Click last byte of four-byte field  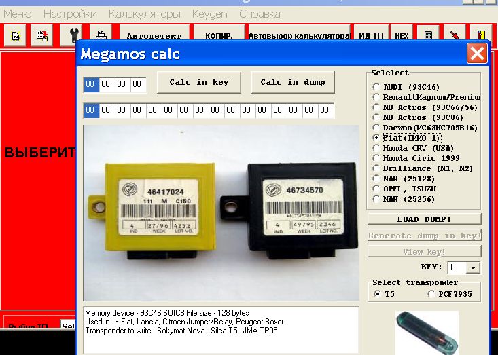click(138, 85)
